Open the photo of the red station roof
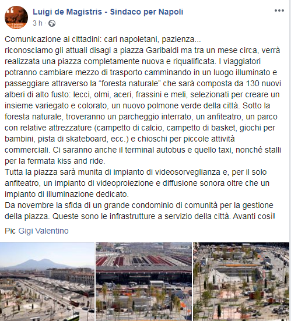The height and width of the screenshot is (321, 291). coord(143,282)
